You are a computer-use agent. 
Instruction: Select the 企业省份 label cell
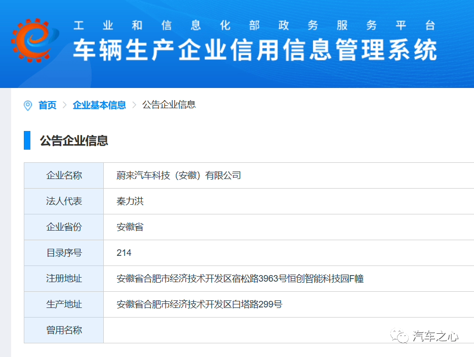click(64, 227)
